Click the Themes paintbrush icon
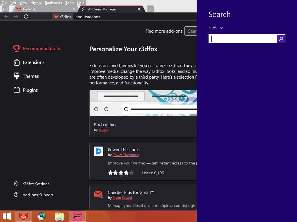Viewport: 297px width, 222px height. (x=17, y=76)
